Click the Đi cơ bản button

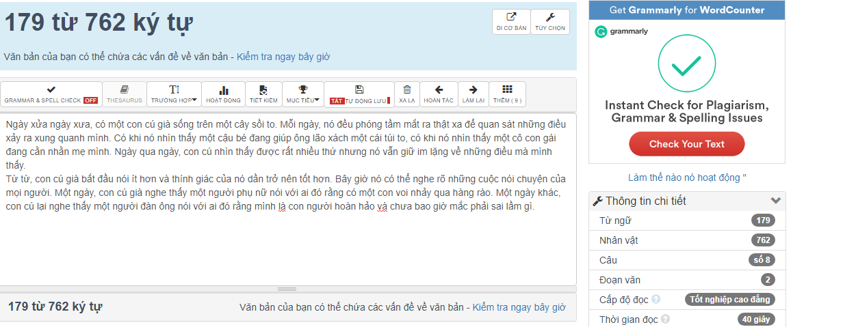click(x=510, y=22)
